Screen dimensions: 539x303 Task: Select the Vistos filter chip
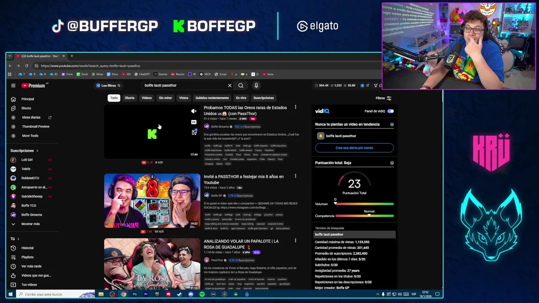pyautogui.click(x=184, y=98)
